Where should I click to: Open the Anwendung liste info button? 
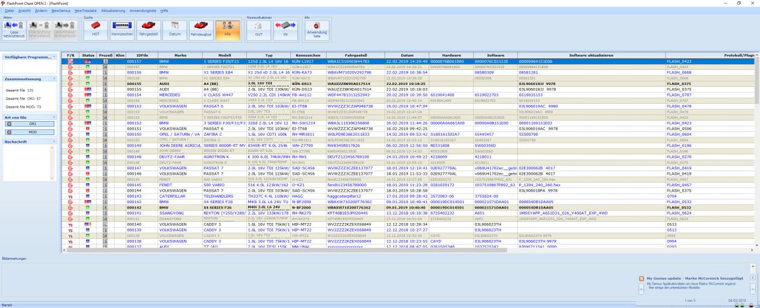coord(317,29)
